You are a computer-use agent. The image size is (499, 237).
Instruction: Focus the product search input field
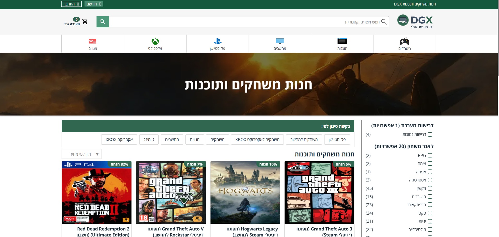(249, 22)
